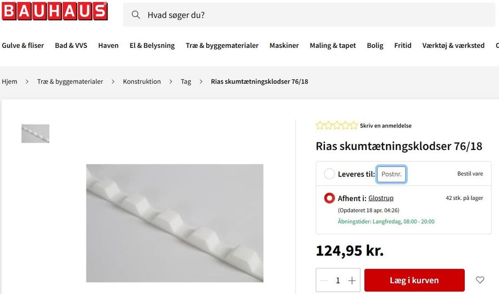The width and height of the screenshot is (499, 294).
Task: Click Skriv en anmeldelse link
Action: tap(386, 126)
